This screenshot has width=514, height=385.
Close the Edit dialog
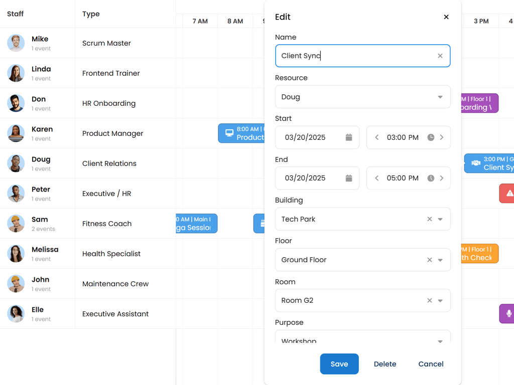[x=446, y=17]
